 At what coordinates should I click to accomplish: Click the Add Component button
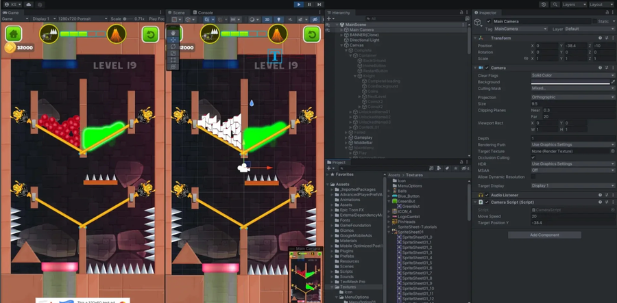(x=545, y=235)
